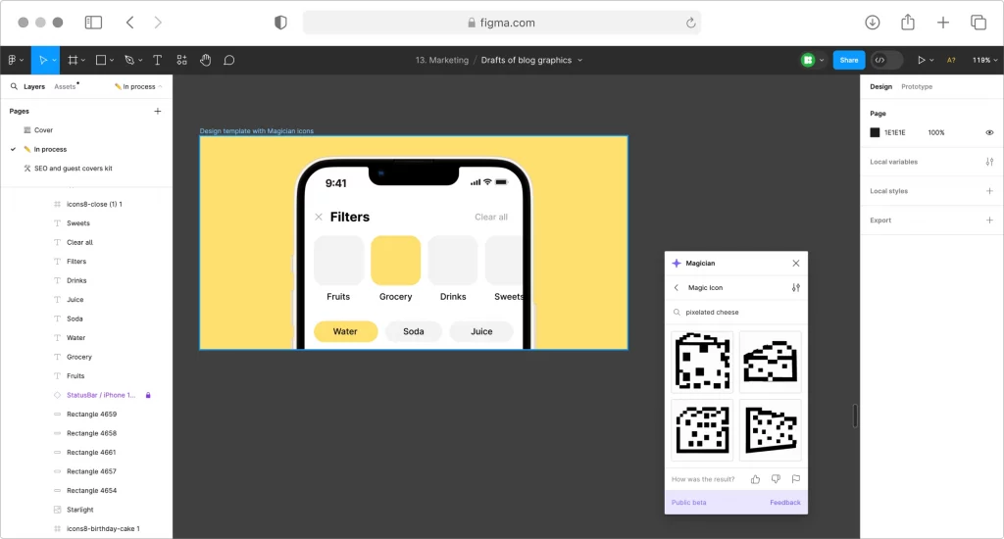
Task: Click frame title Design template with Magician icons
Action: [x=257, y=130]
